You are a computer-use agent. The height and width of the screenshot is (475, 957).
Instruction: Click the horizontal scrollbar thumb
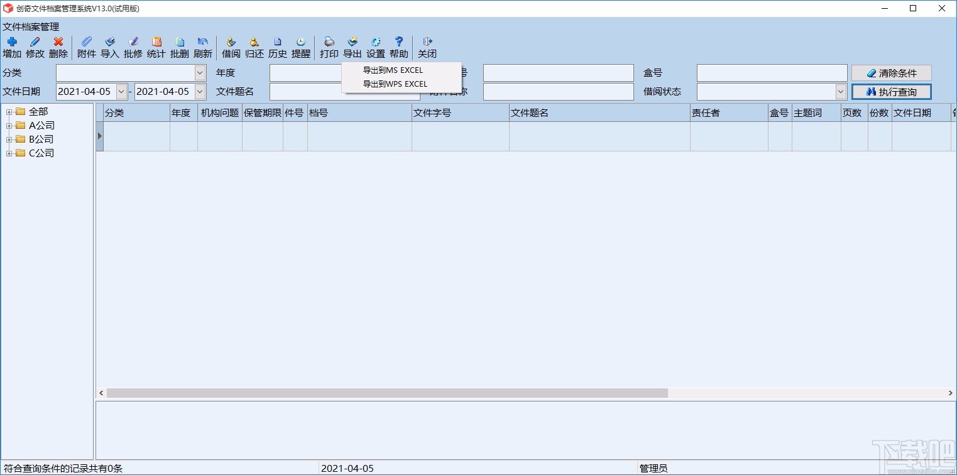coord(387,393)
